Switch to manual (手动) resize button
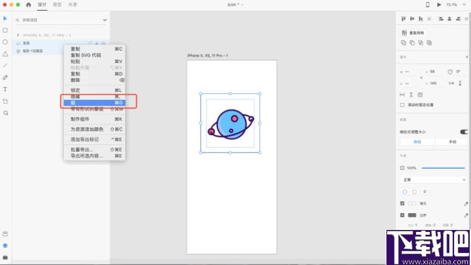 pos(452,142)
